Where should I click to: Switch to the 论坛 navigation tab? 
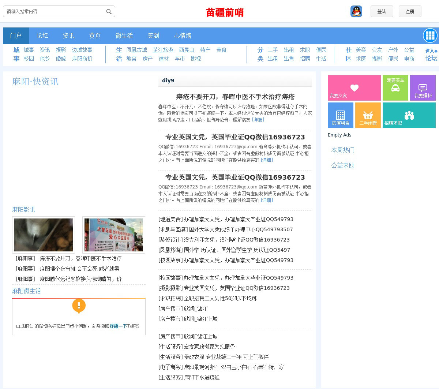pos(42,35)
